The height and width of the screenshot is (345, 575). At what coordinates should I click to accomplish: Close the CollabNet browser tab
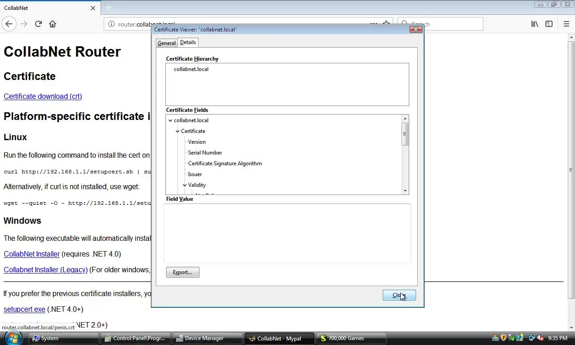click(93, 8)
